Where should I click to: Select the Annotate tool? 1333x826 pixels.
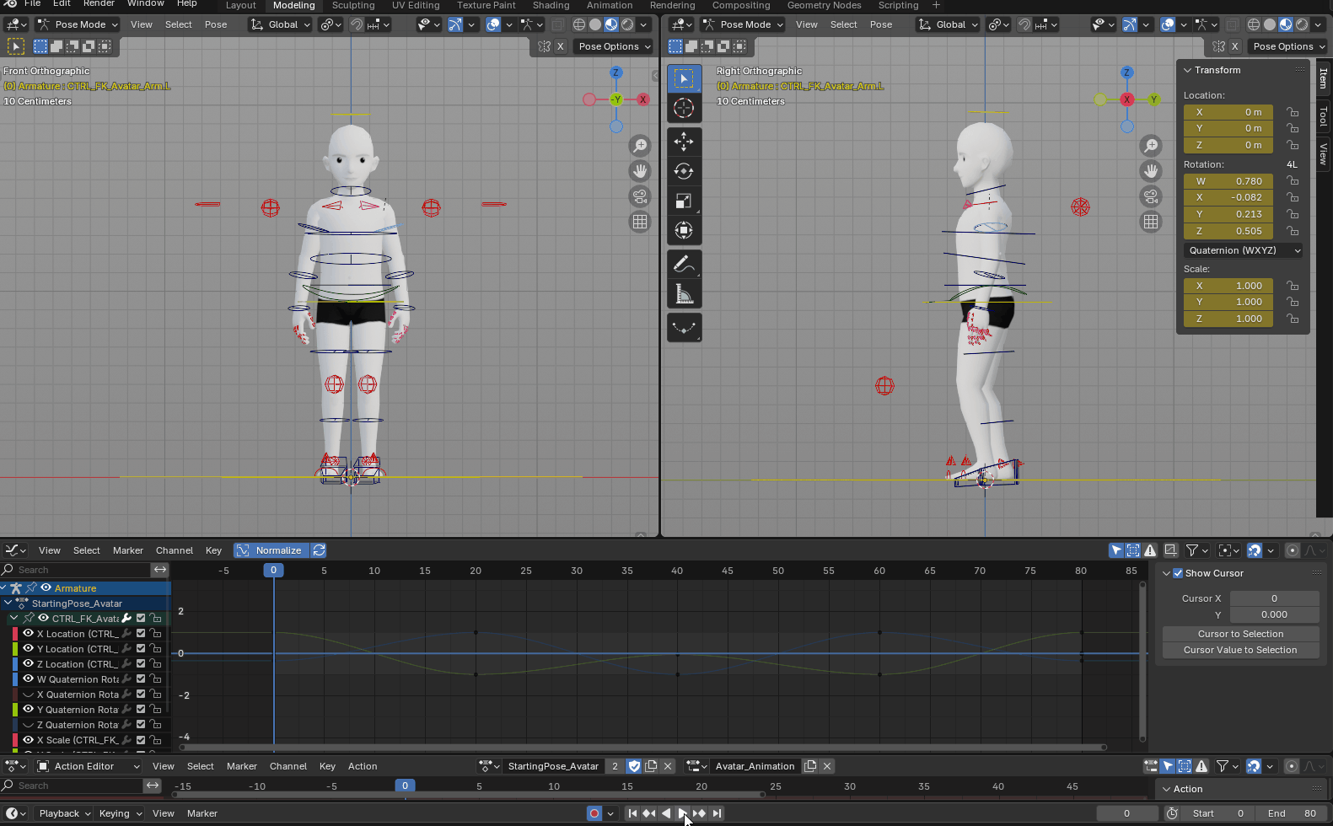[x=684, y=265]
